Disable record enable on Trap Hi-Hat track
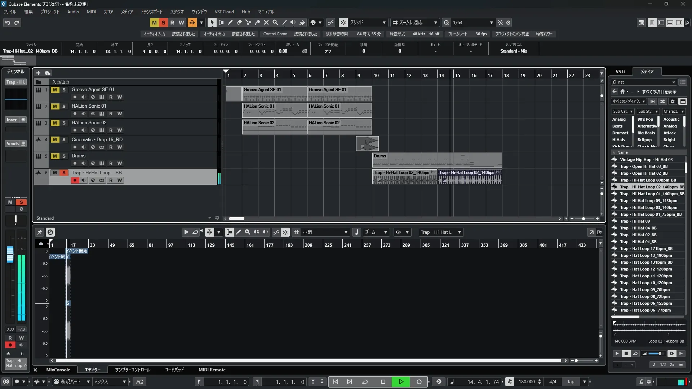The width and height of the screenshot is (692, 389). (75, 180)
